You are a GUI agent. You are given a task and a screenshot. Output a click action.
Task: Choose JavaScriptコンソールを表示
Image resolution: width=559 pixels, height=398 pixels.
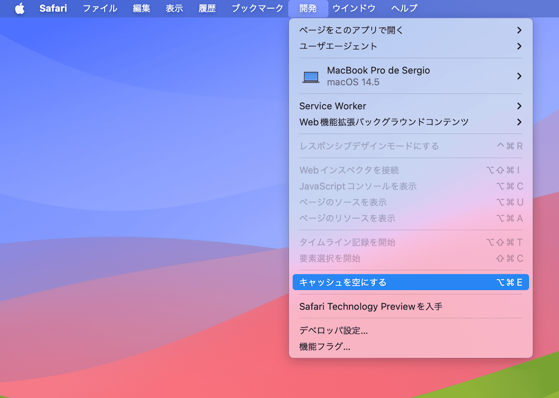411,186
